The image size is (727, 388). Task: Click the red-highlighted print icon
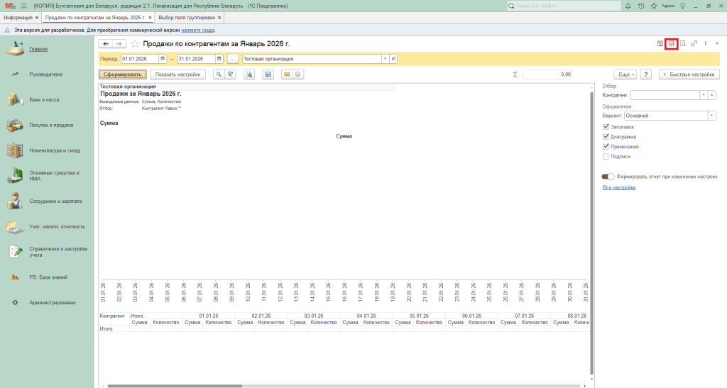(x=671, y=44)
